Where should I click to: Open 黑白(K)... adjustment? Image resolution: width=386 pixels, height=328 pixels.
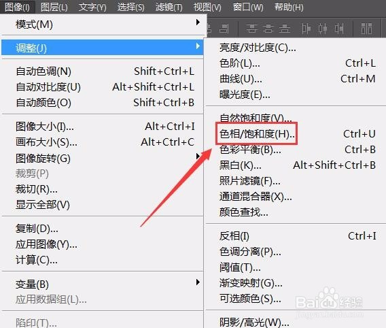click(x=296, y=165)
